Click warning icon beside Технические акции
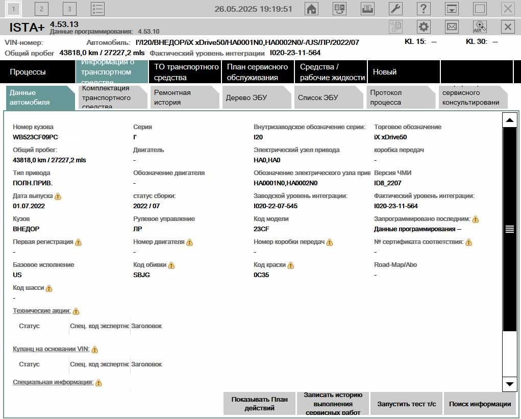The height and width of the screenshot is (419, 521). pos(76,311)
